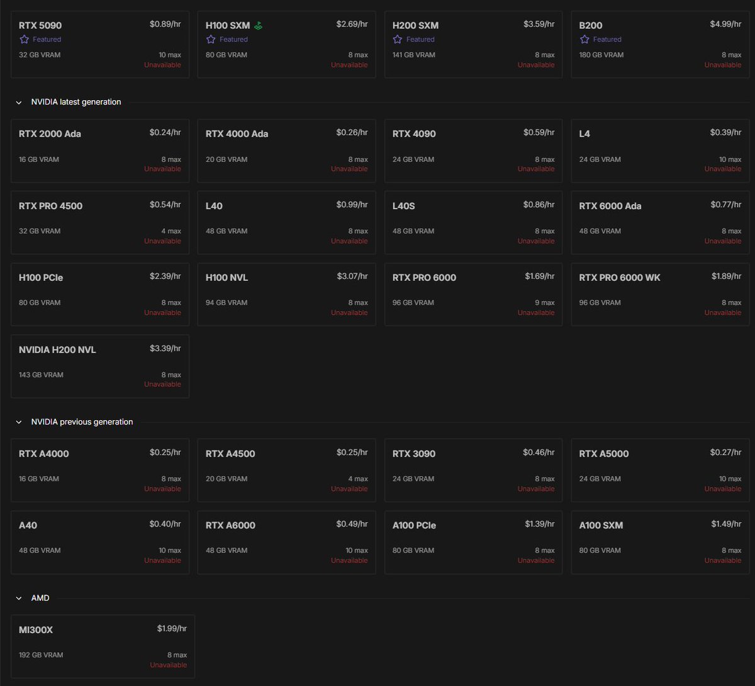Screen dimensions: 755x686
Task: Click the green icon beside H100 SXM
Action: [x=258, y=26]
